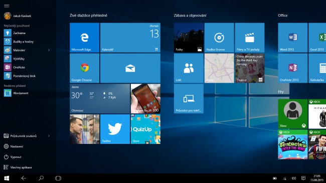Image resolution: width=326 pixels, height=183 pixels.
Task: Launch the OneNote 2013 tile
Action: [293, 68]
